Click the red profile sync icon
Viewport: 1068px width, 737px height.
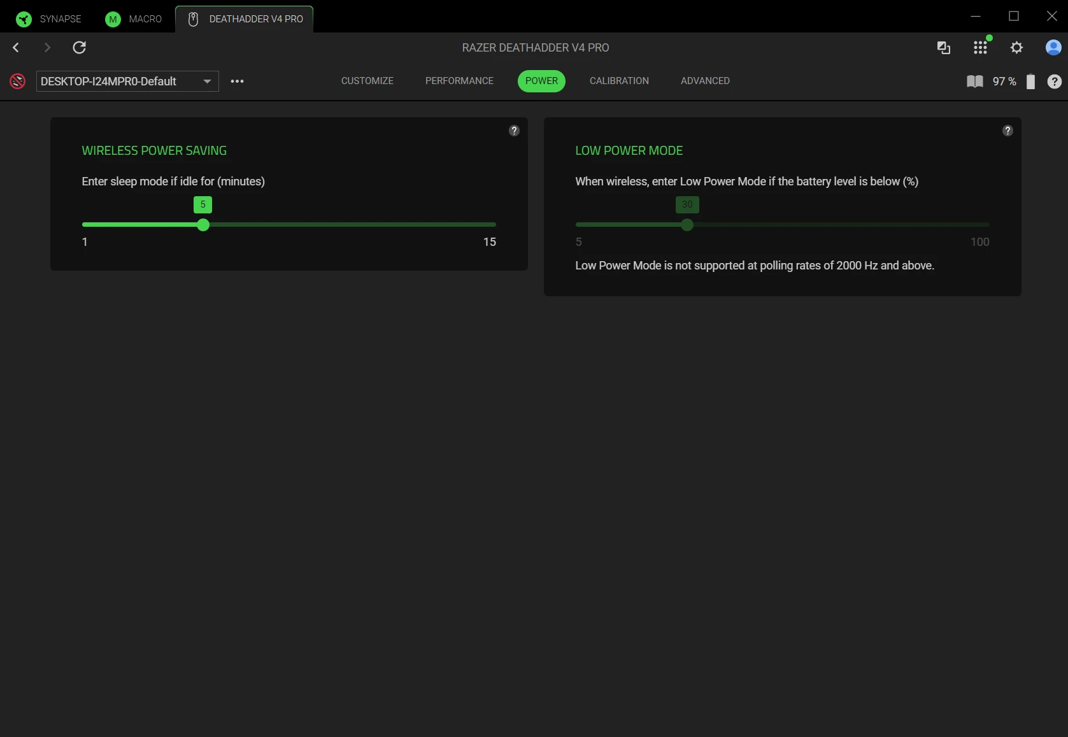(18, 82)
